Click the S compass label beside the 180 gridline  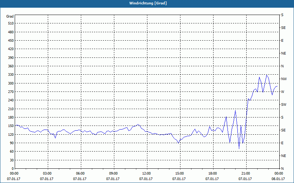coord(282,117)
